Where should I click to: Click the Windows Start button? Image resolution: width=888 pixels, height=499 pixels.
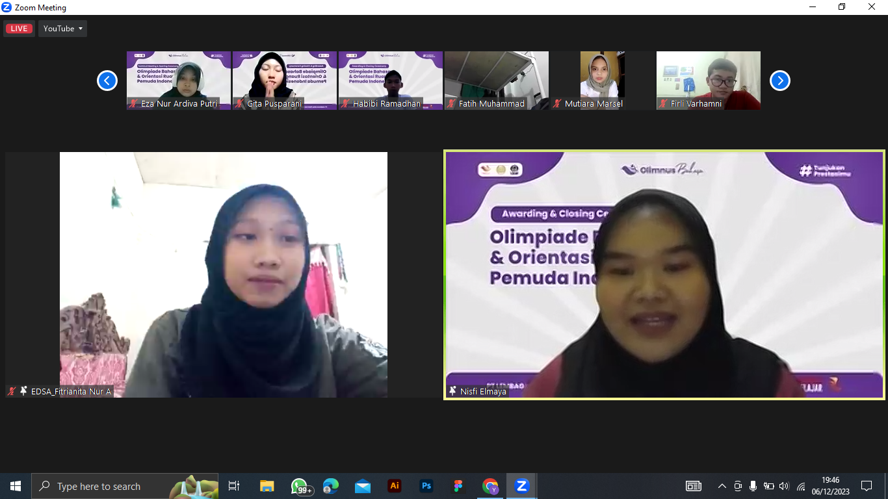pos(15,486)
